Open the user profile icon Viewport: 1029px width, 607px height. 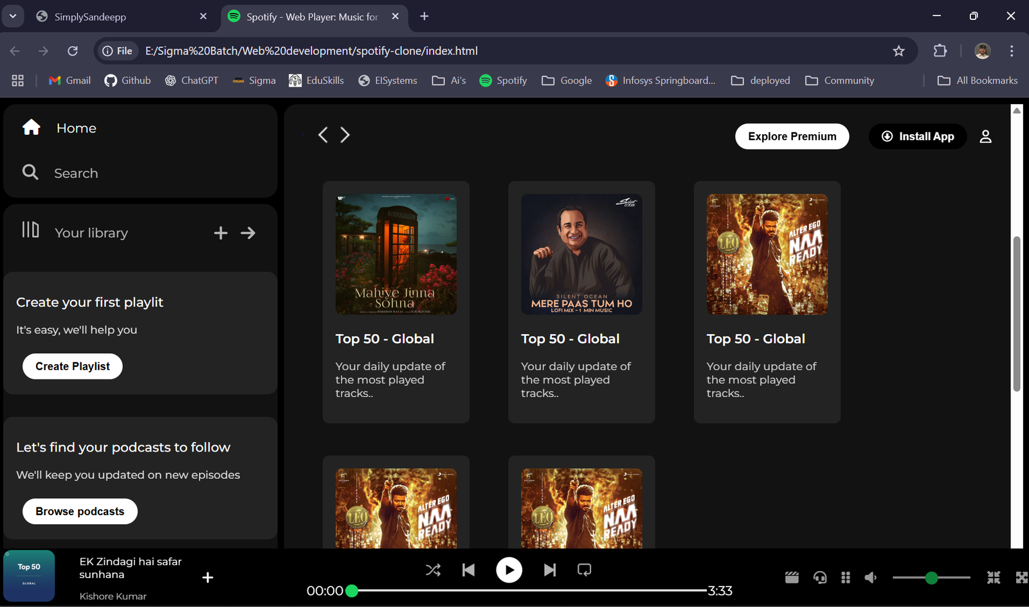tap(985, 136)
